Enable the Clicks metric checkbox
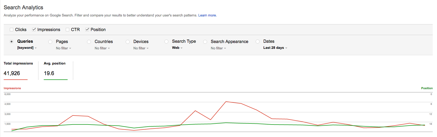The image size is (437, 137). coord(11,30)
